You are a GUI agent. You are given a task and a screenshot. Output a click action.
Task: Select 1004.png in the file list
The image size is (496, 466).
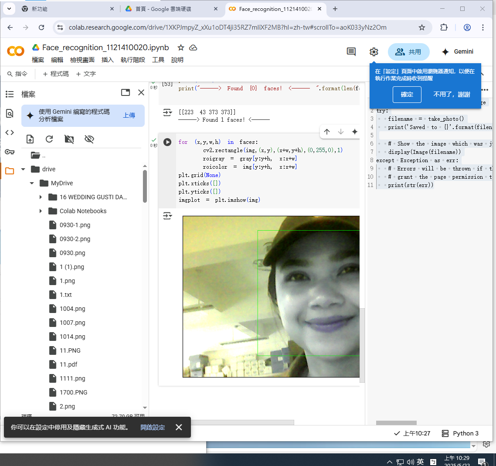click(72, 309)
